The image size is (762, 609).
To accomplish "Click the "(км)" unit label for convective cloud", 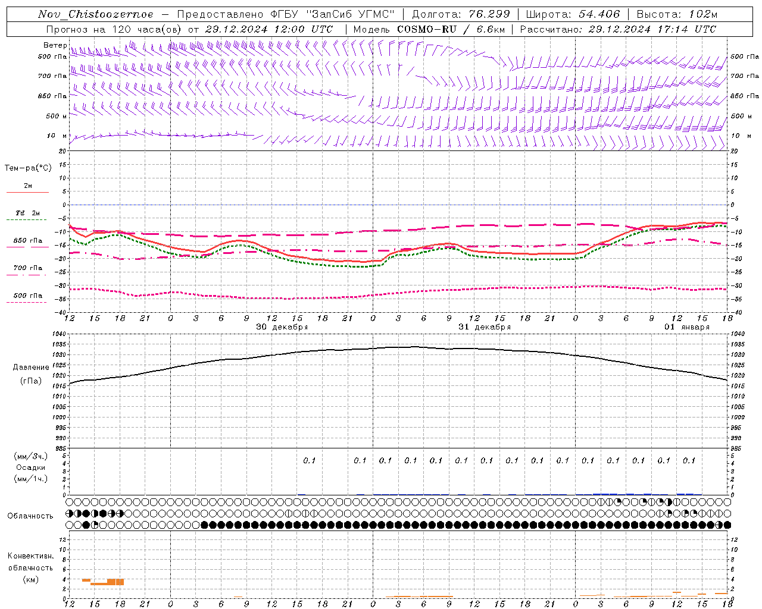I will click(30, 579).
